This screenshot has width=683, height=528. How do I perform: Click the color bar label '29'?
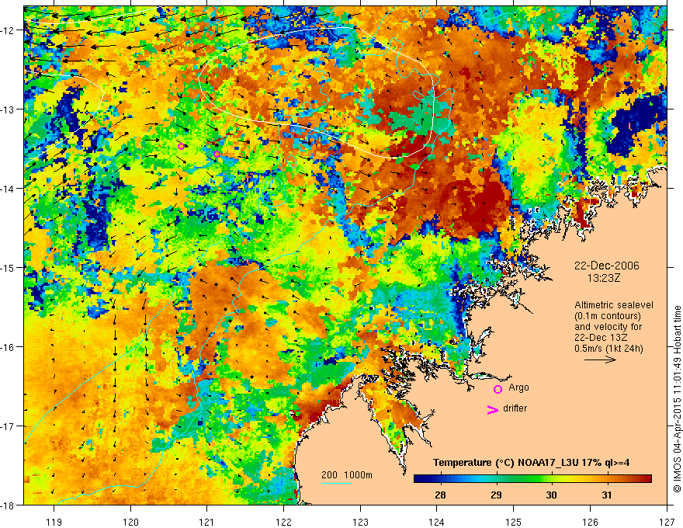click(496, 495)
